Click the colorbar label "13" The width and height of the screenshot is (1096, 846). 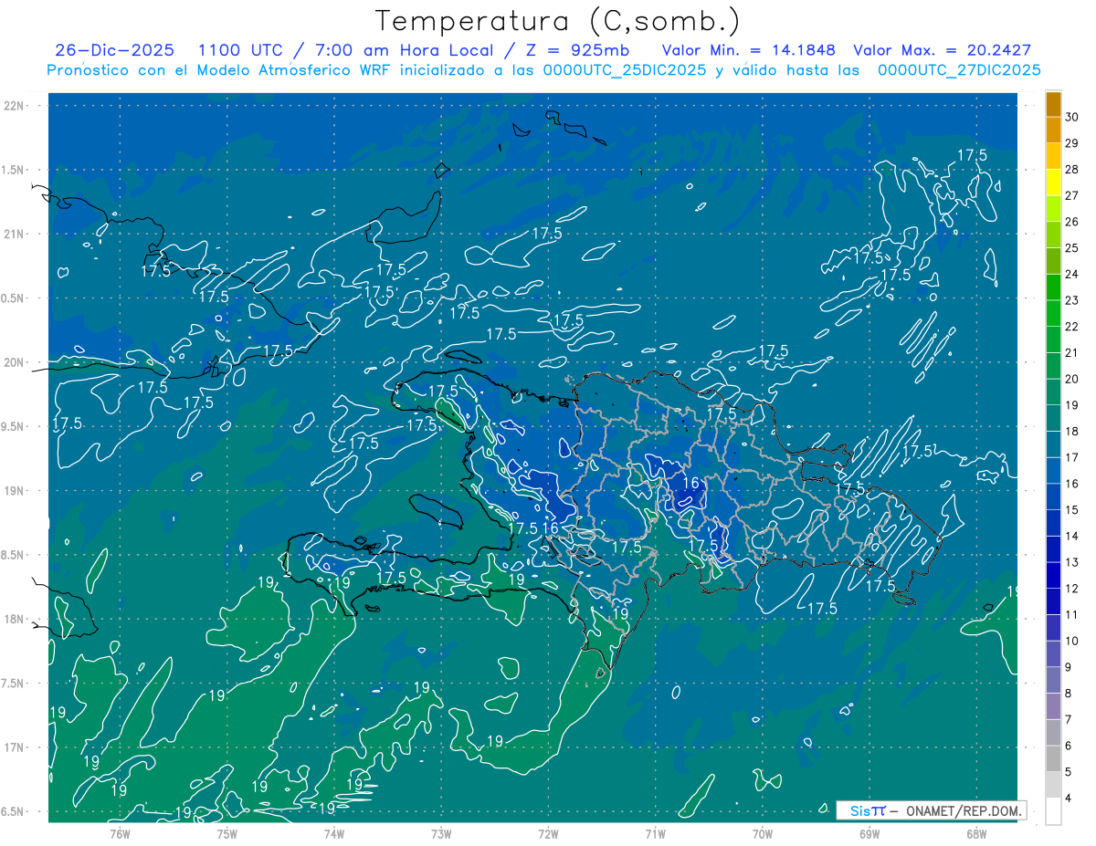[1072, 562]
